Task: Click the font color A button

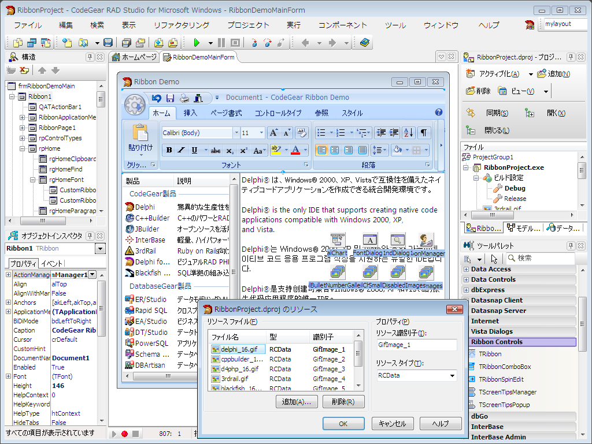Action: click(x=295, y=150)
